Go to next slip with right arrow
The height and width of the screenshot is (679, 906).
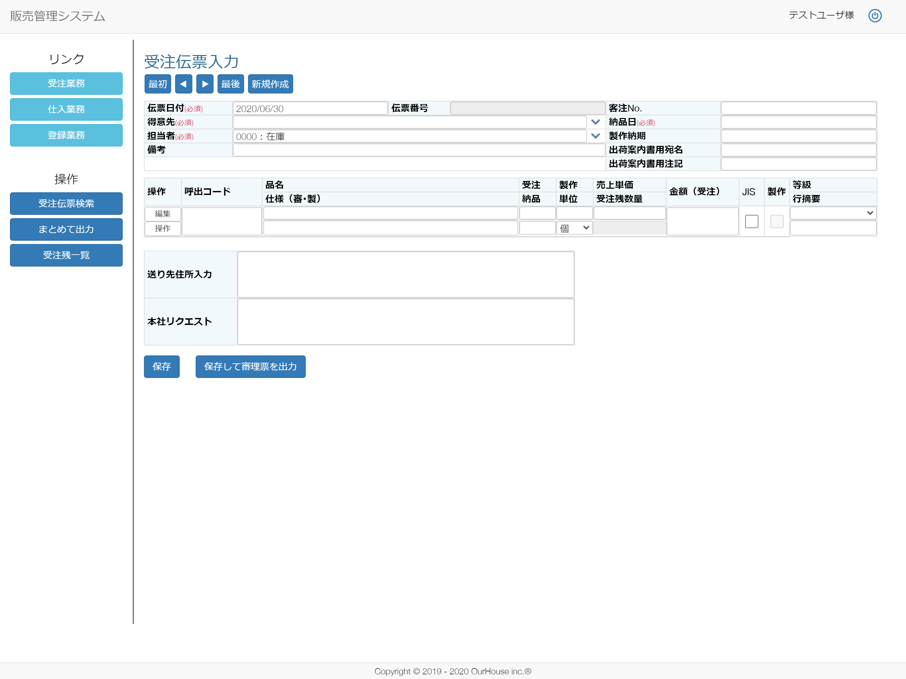coord(205,84)
